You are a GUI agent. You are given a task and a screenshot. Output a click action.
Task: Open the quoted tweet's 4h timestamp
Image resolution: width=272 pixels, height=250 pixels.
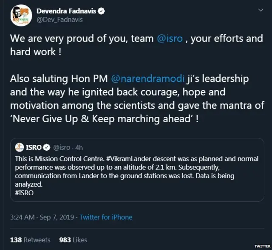79,147
